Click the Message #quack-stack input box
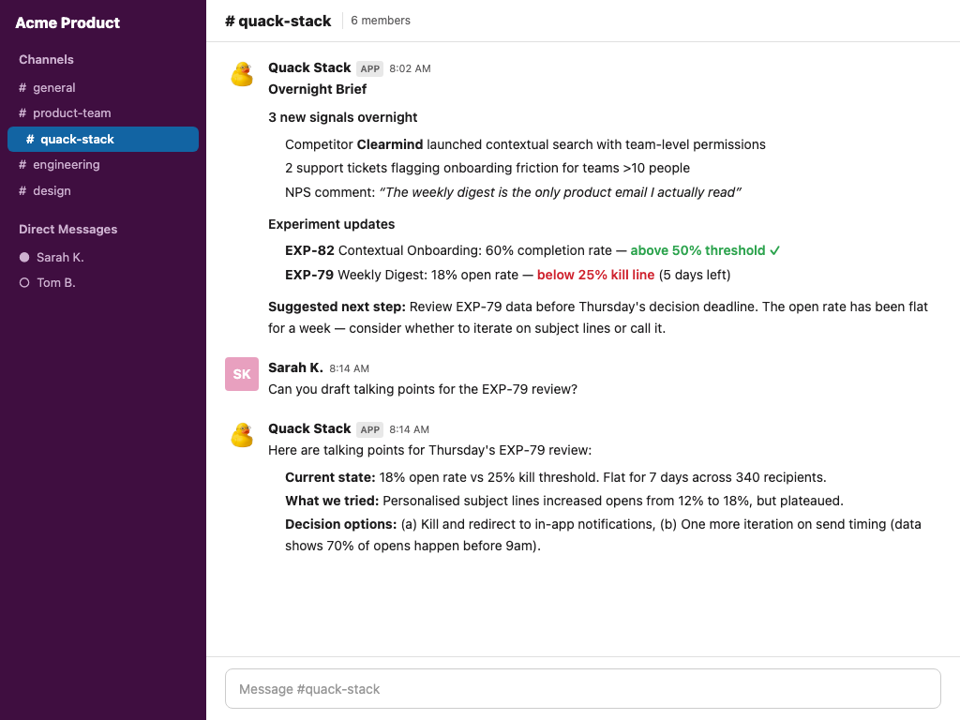 pos(581,688)
